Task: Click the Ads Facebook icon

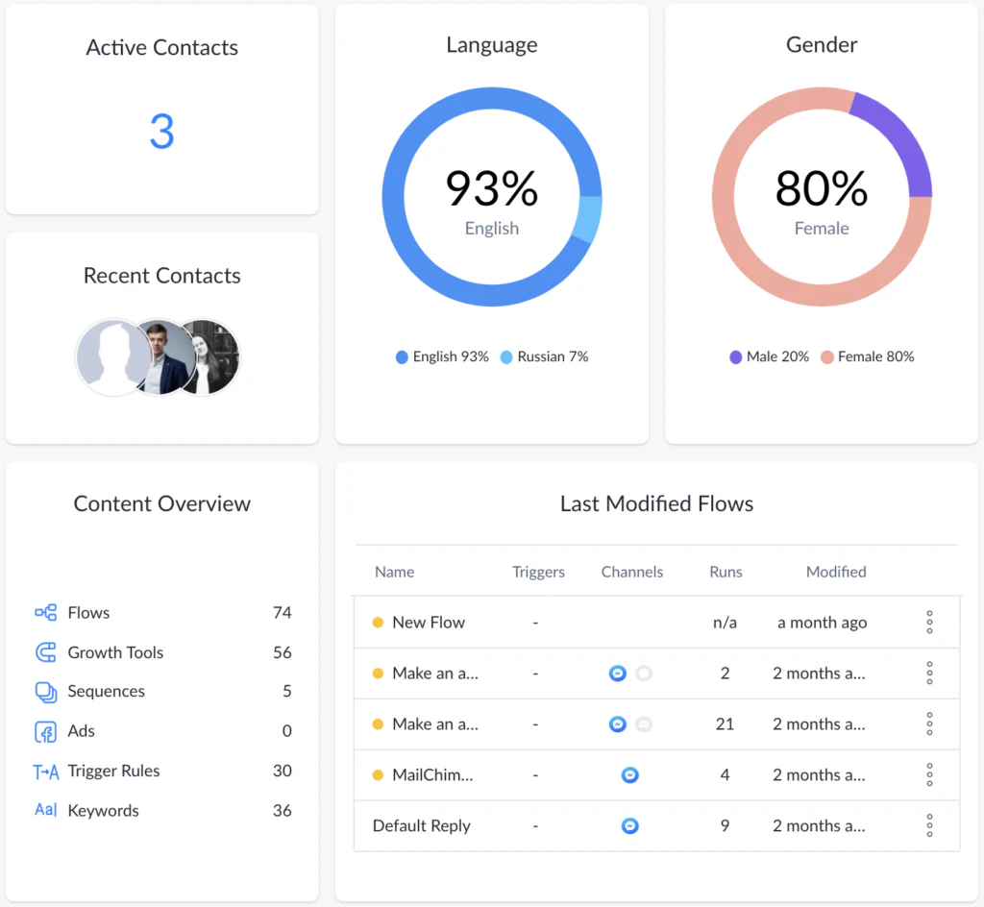Action: pyautogui.click(x=45, y=731)
